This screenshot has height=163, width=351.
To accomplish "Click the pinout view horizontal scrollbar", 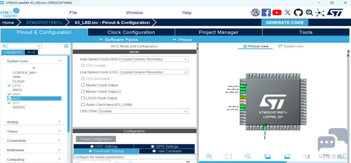I will point(243,162).
